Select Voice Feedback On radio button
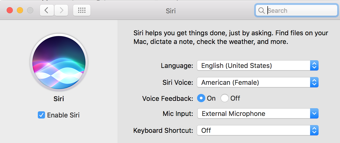The width and height of the screenshot is (340, 143). [x=201, y=98]
